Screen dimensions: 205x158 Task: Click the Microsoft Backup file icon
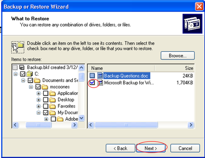click(100, 83)
